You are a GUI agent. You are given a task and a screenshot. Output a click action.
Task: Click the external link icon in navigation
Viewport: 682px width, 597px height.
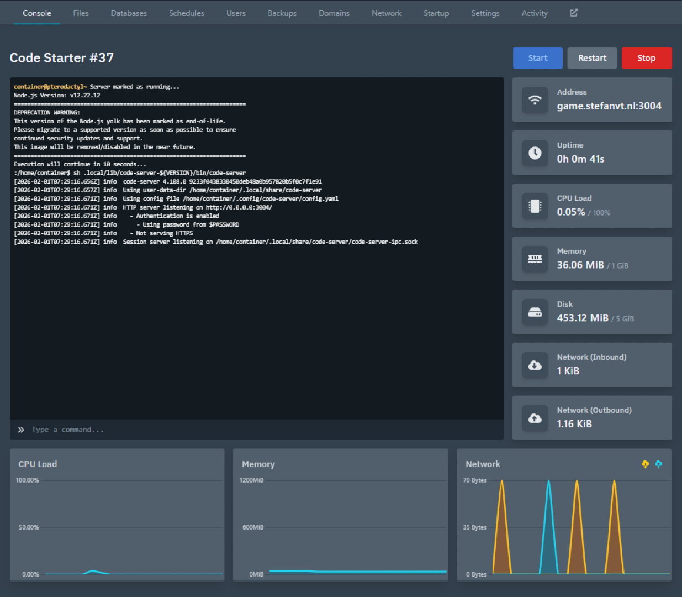(x=574, y=13)
